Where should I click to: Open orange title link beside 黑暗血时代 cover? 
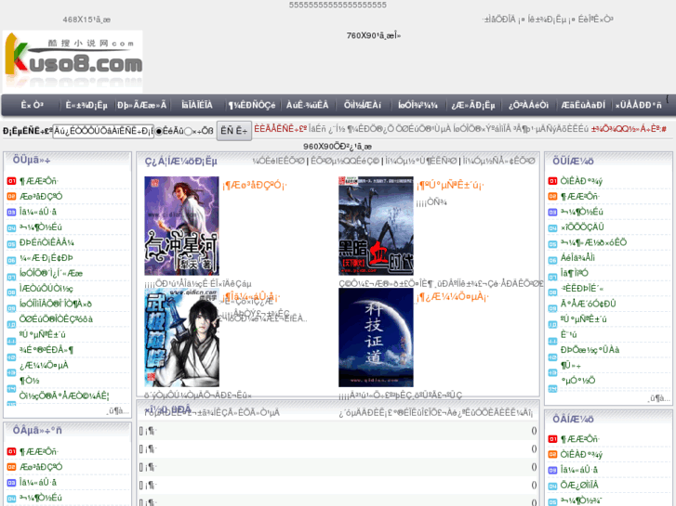click(451, 186)
